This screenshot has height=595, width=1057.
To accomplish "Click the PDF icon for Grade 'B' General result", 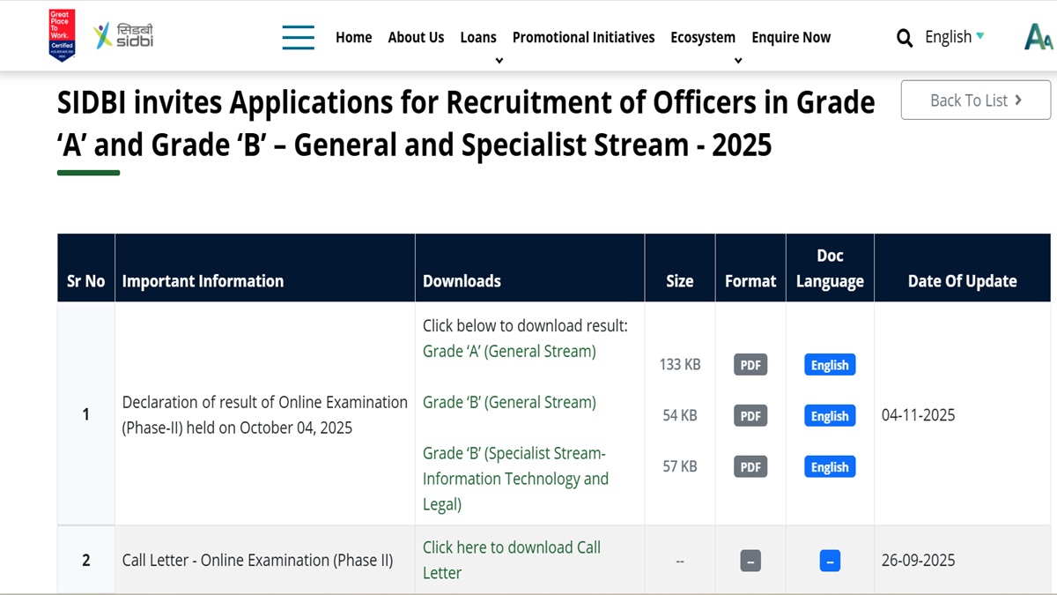I will (x=750, y=415).
